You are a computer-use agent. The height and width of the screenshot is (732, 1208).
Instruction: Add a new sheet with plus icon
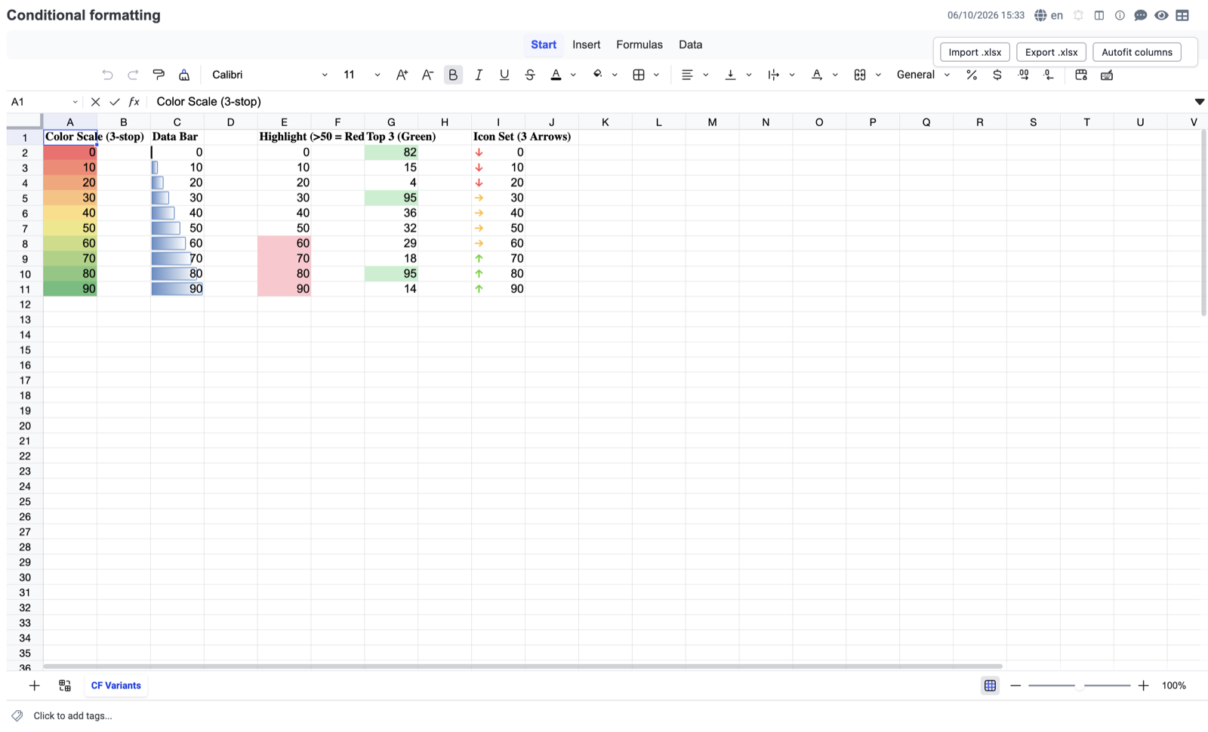click(34, 685)
